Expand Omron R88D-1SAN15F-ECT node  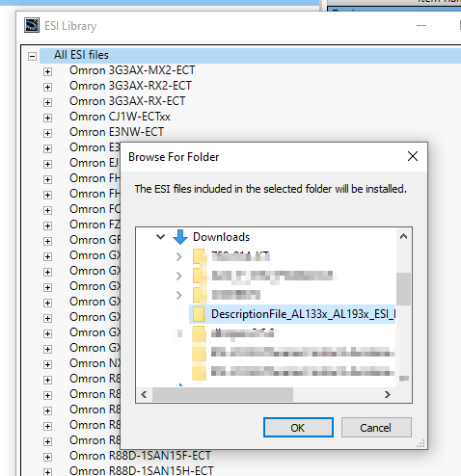pos(47,457)
